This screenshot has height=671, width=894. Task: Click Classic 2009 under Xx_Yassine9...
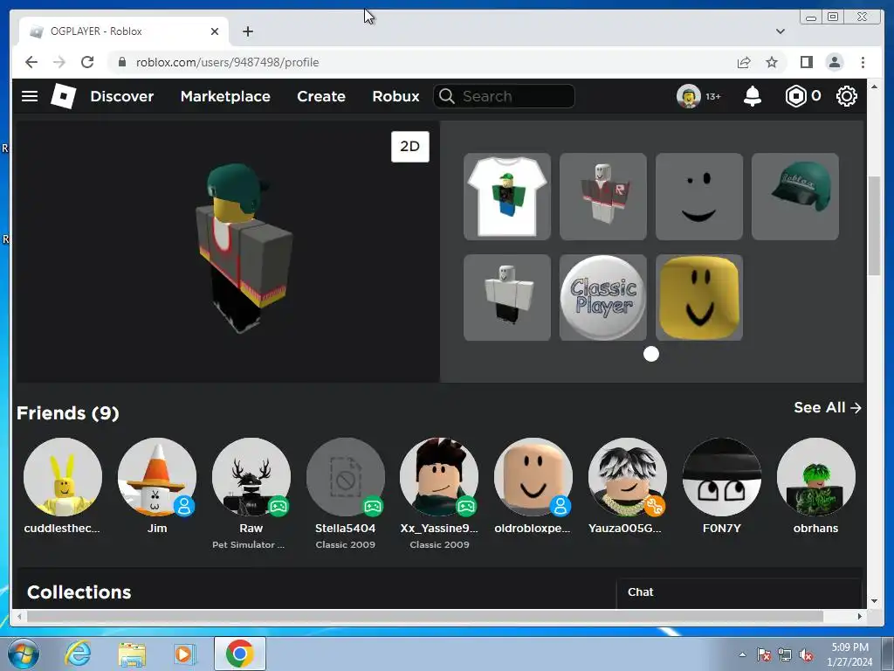point(440,545)
